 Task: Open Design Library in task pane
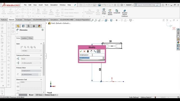pyautogui.click(x=178, y=33)
